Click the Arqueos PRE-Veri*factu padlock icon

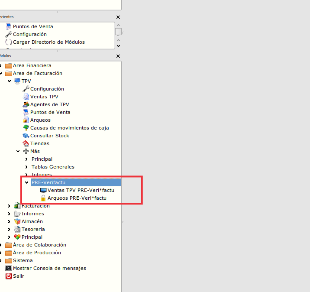coord(43,198)
